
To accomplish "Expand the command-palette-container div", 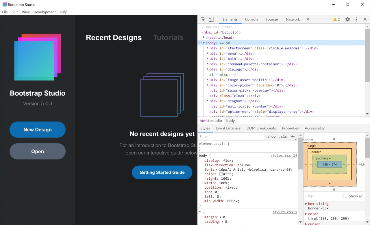I will point(208,64).
